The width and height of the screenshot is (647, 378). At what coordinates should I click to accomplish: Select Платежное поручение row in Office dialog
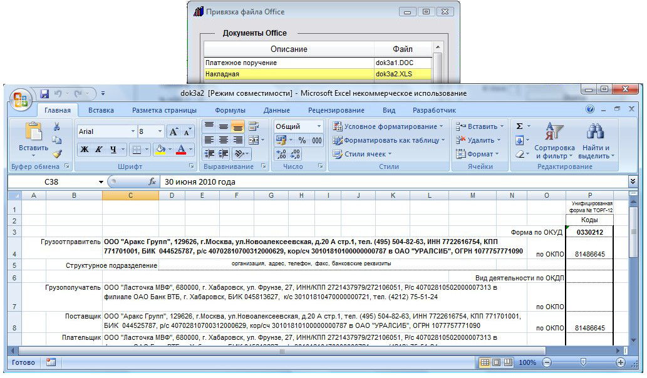click(318, 63)
